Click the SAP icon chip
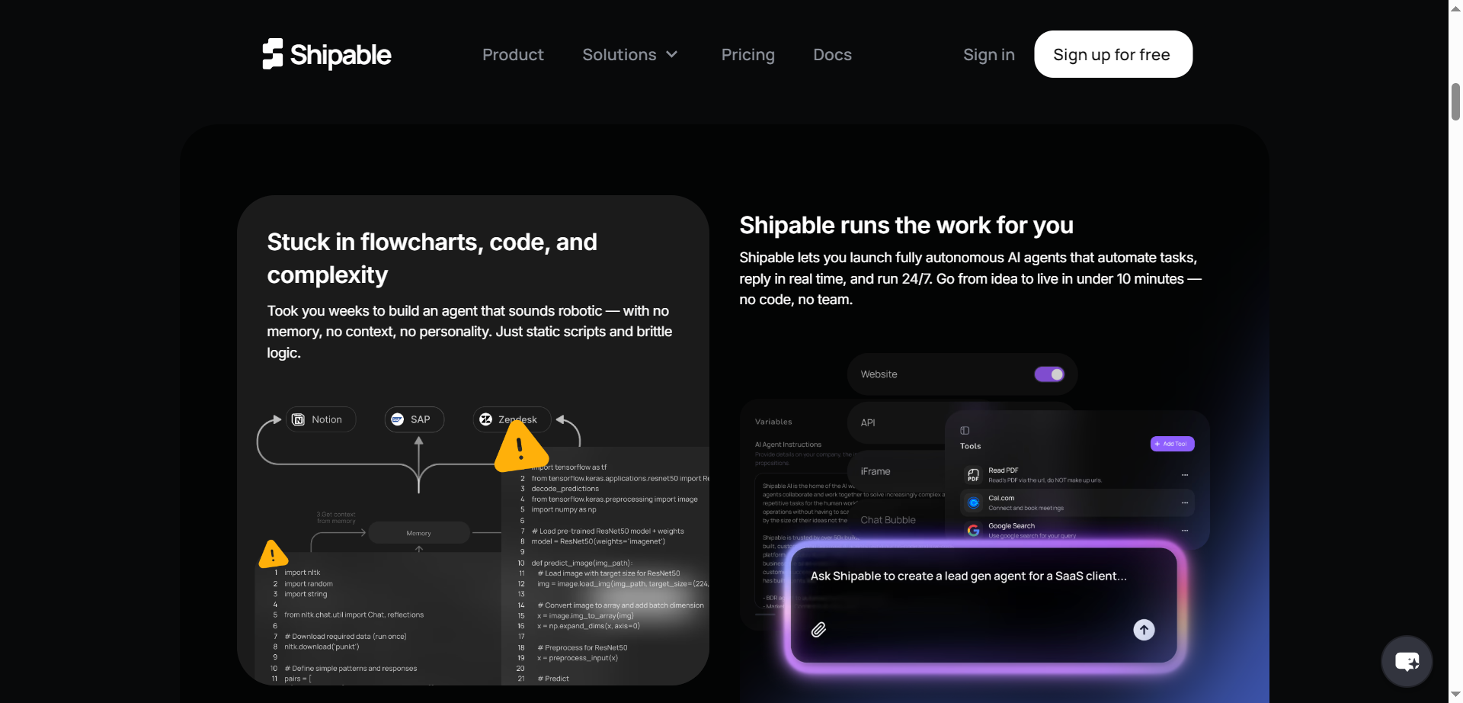The image size is (1463, 703). 414,419
